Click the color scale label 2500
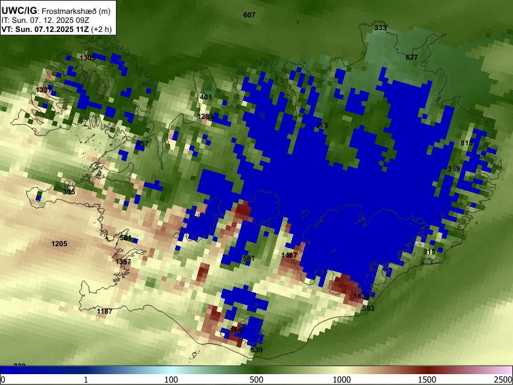The width and height of the screenshot is (513, 385). click(x=503, y=380)
